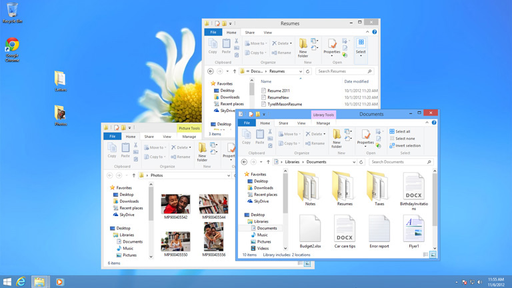Click the Help icon in Documents window
Viewport: 512px width, 288px height.
pos(434,123)
